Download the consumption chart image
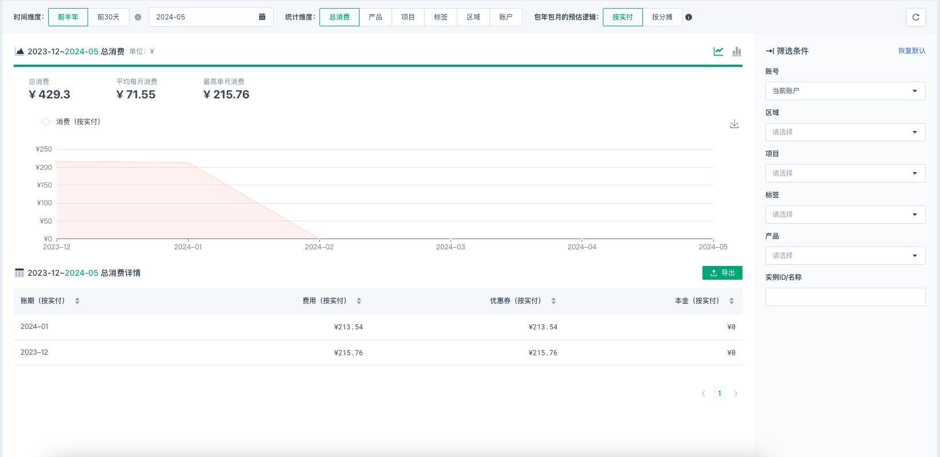The width and height of the screenshot is (940, 457). pyautogui.click(x=734, y=124)
